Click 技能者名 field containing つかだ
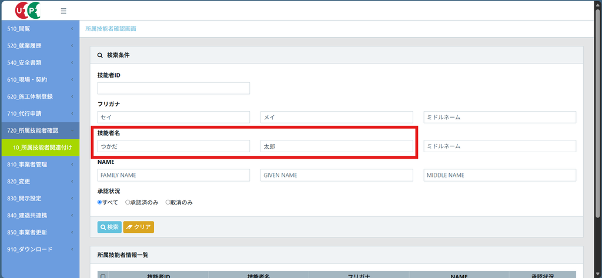 [x=173, y=146]
